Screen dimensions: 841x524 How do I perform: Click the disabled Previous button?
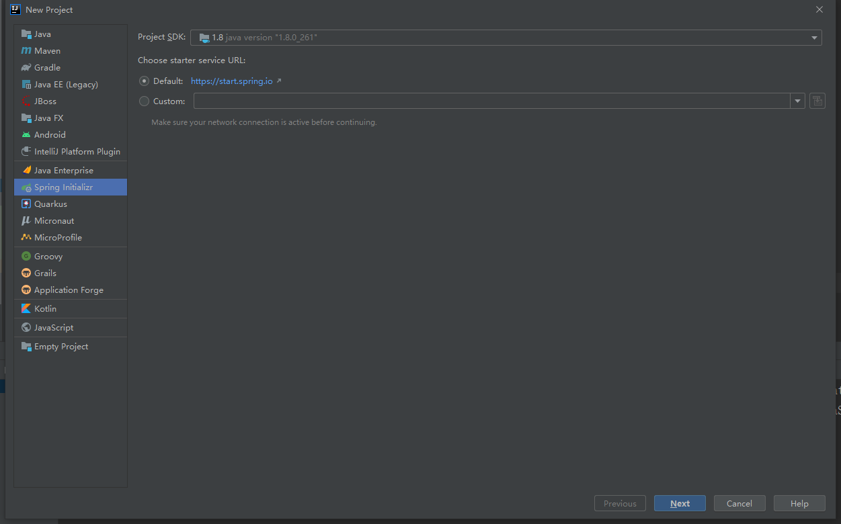[x=620, y=503]
